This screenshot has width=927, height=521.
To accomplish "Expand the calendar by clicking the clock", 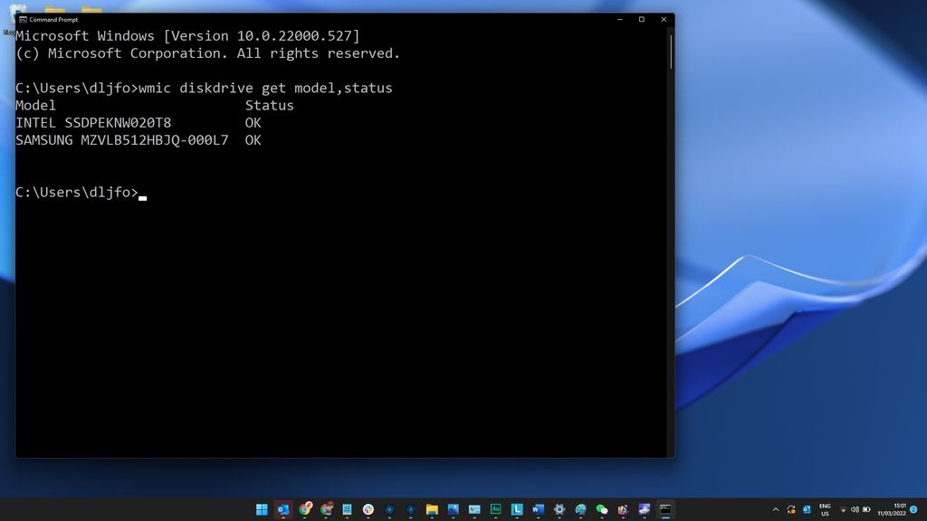I will coord(893,509).
